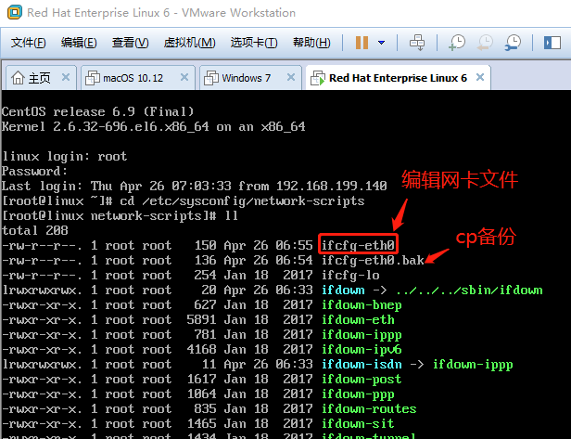Click the ifdown-routes entry in the listing
Viewport: 571px width, 439px height.
[x=369, y=408]
